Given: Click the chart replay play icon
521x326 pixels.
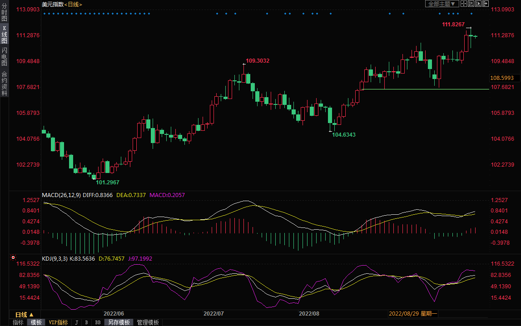Looking at the screenshot, I should [x=478, y=4].
